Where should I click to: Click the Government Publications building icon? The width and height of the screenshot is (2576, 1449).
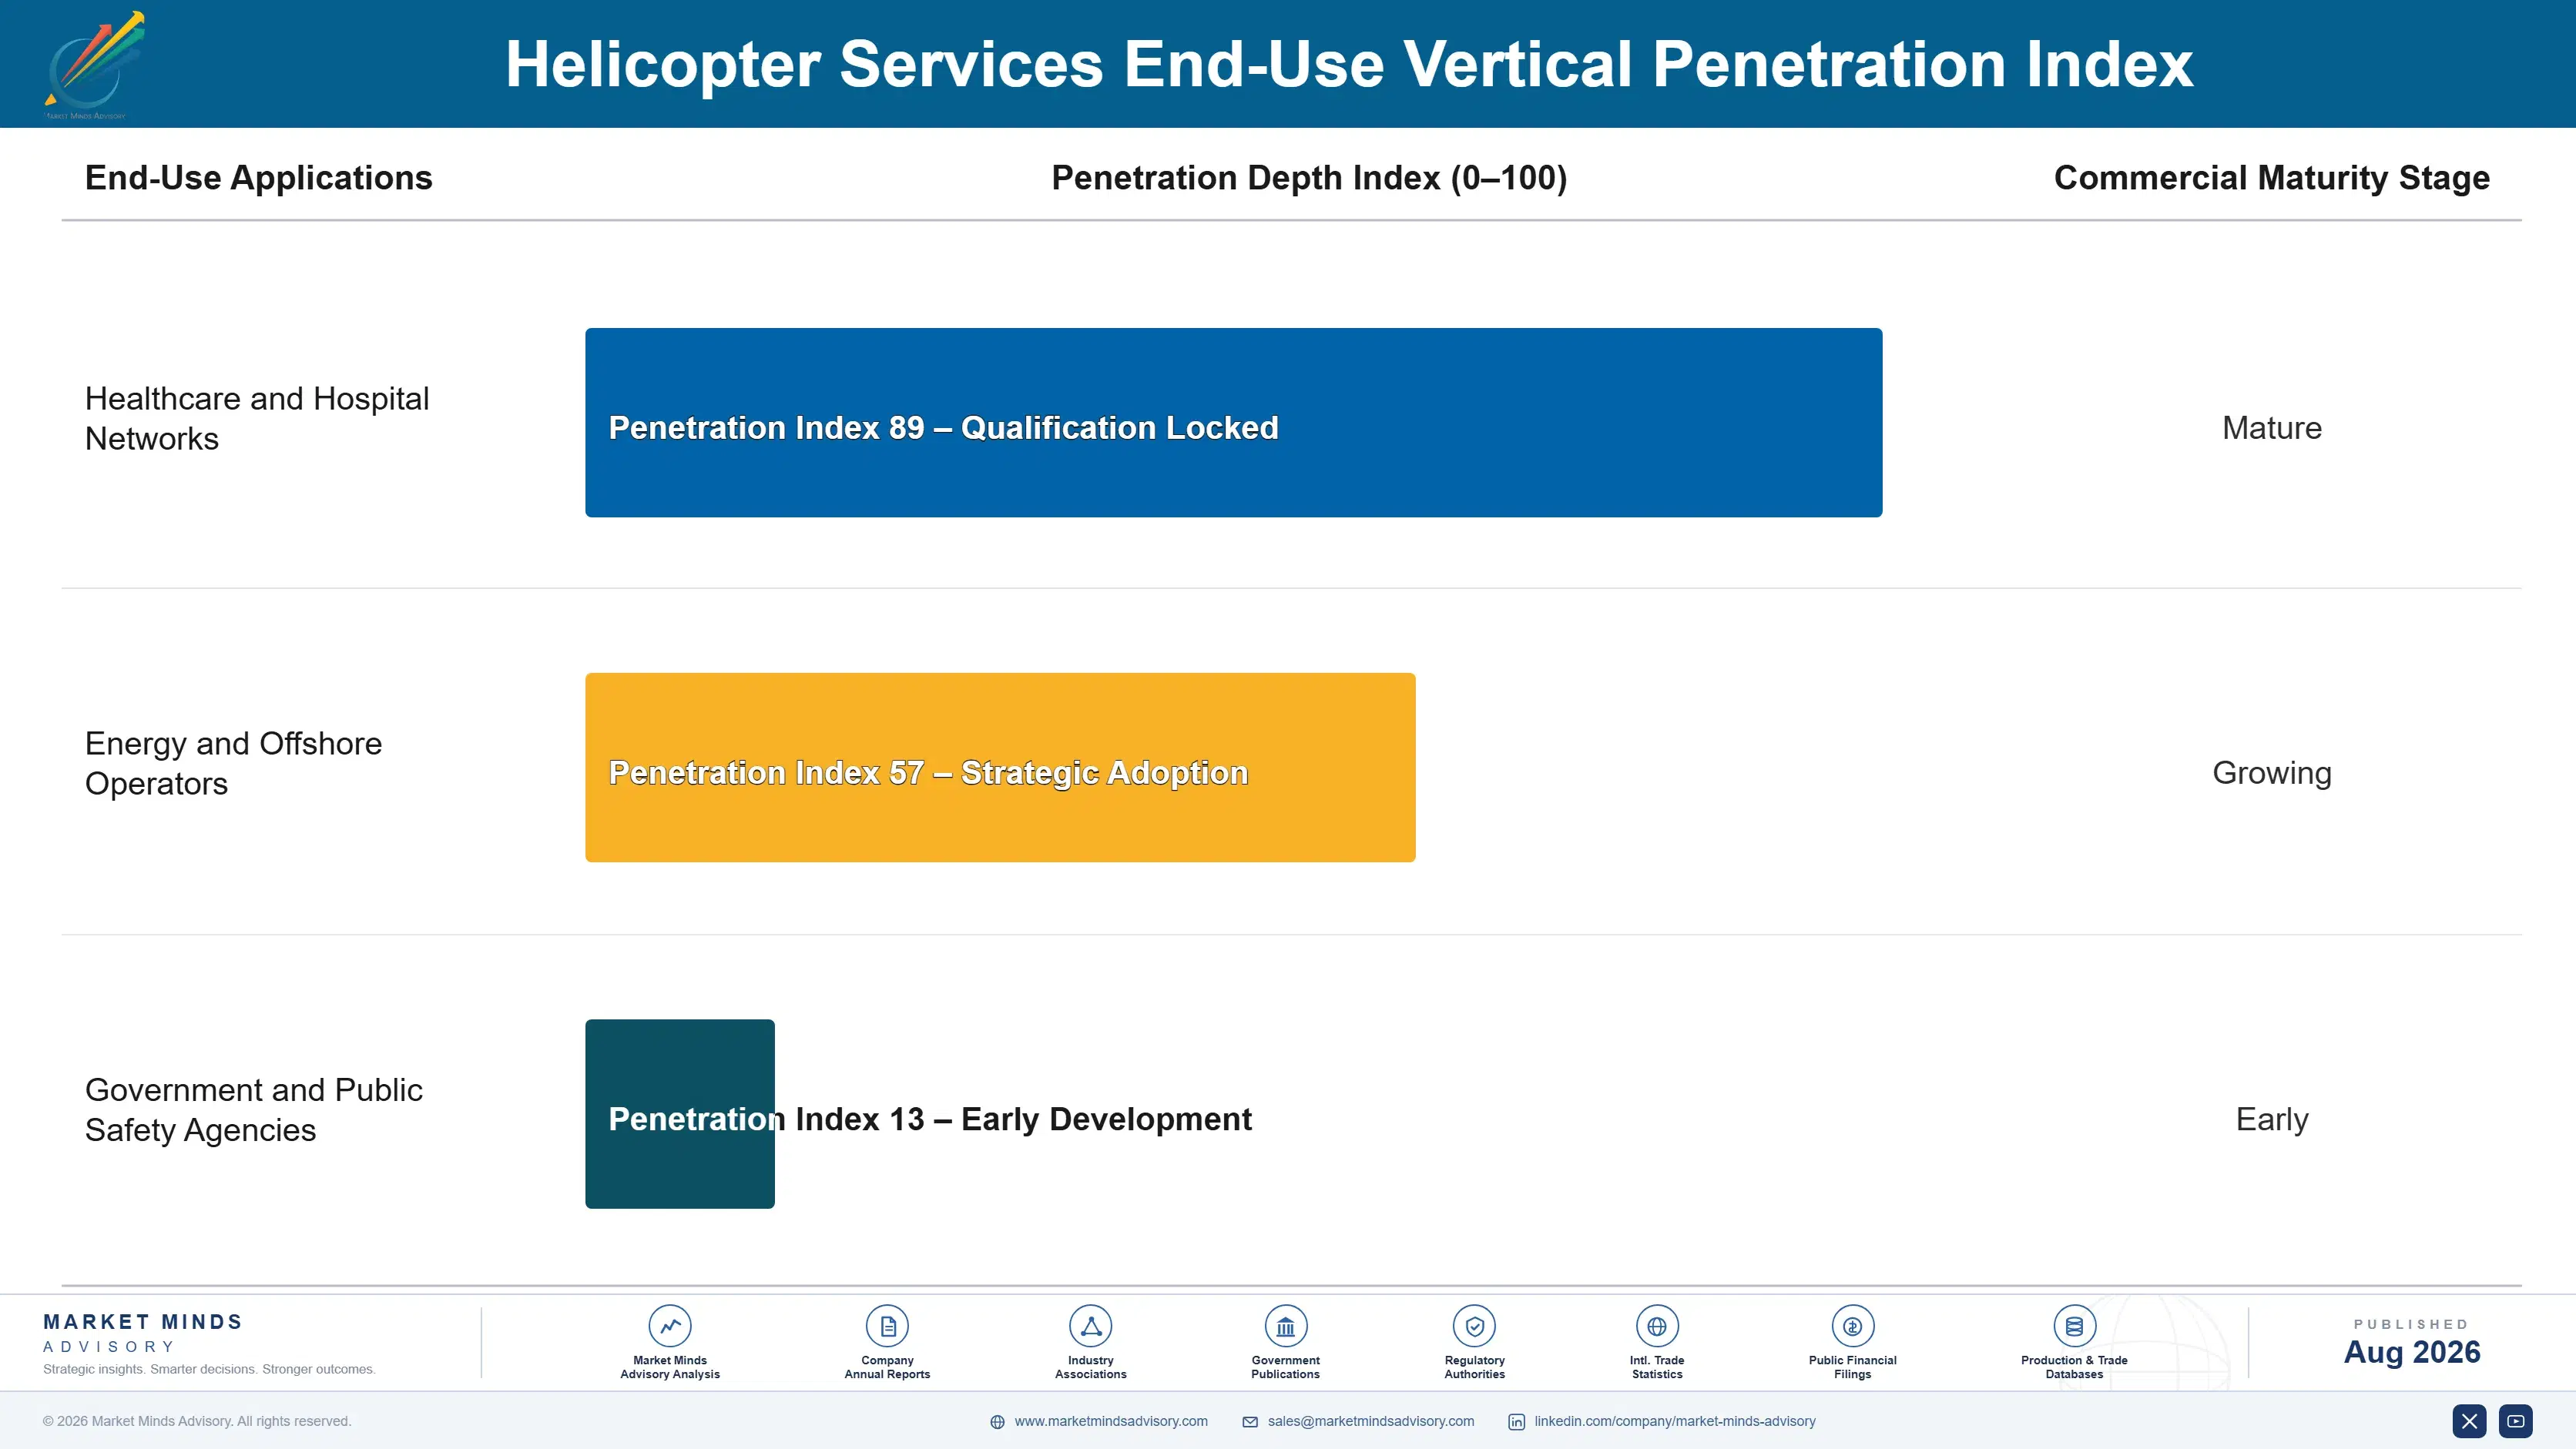(1285, 1326)
